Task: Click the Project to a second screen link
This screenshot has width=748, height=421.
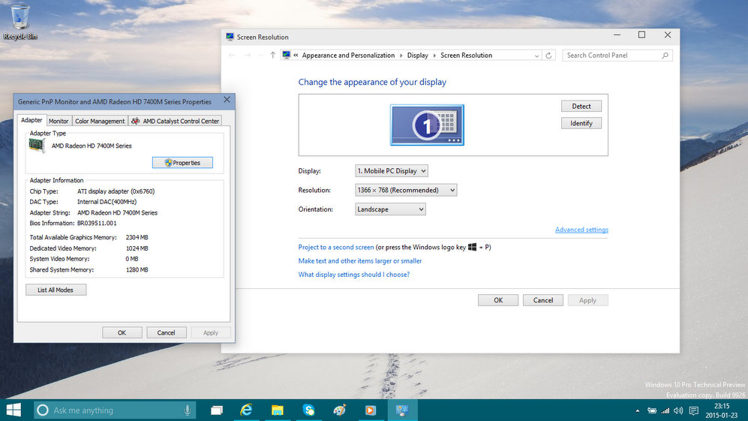Action: pos(336,247)
